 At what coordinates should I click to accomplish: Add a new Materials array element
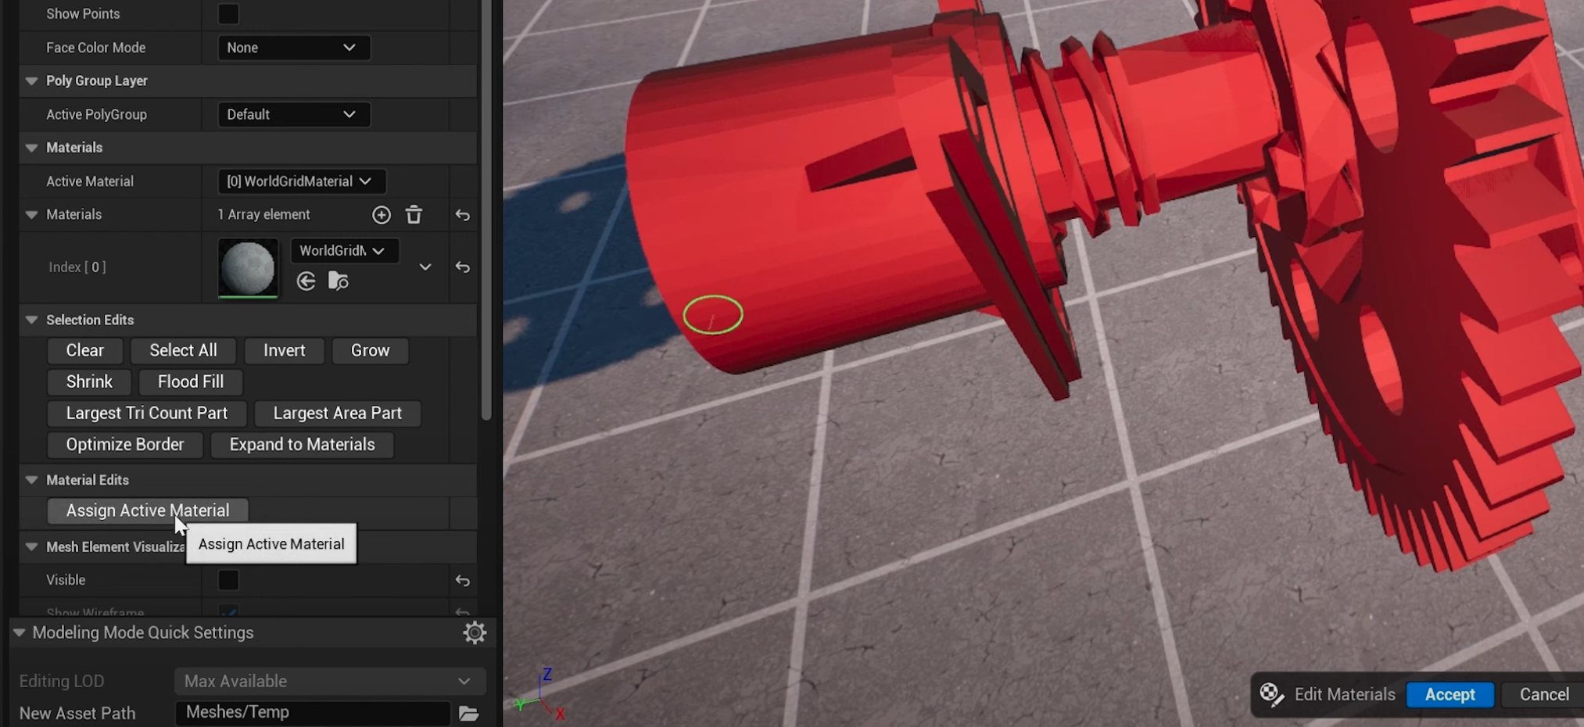tap(381, 215)
